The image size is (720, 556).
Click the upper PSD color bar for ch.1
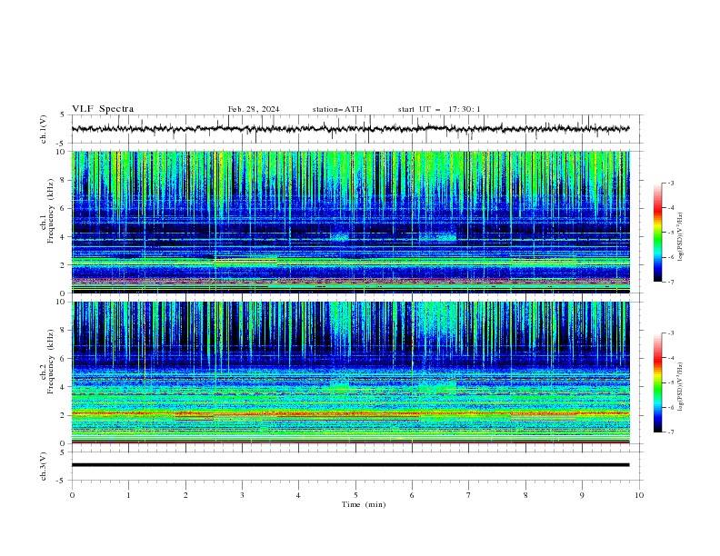pos(657,233)
